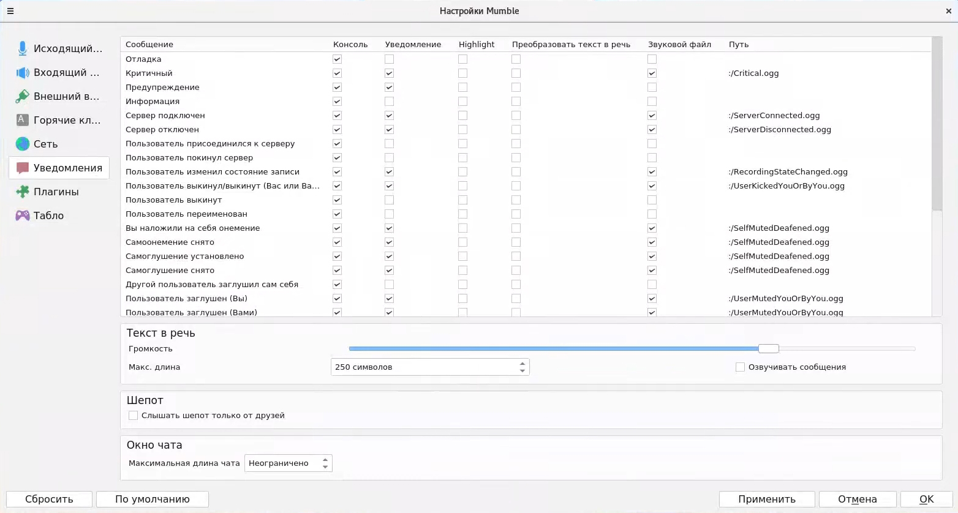958x513 pixels.
Task: Enable Слышать шепот только от друзей
Action: coord(133,416)
